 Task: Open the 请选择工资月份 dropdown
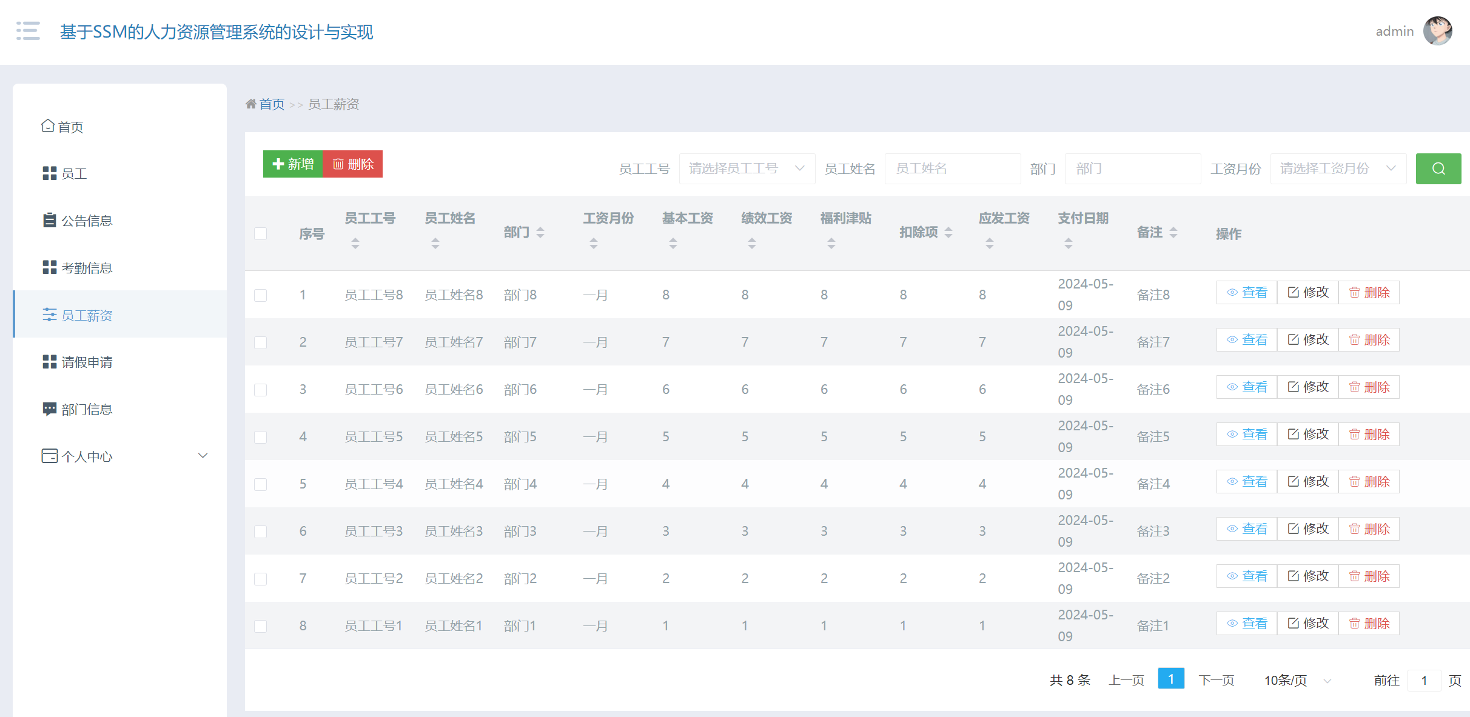pos(1338,168)
